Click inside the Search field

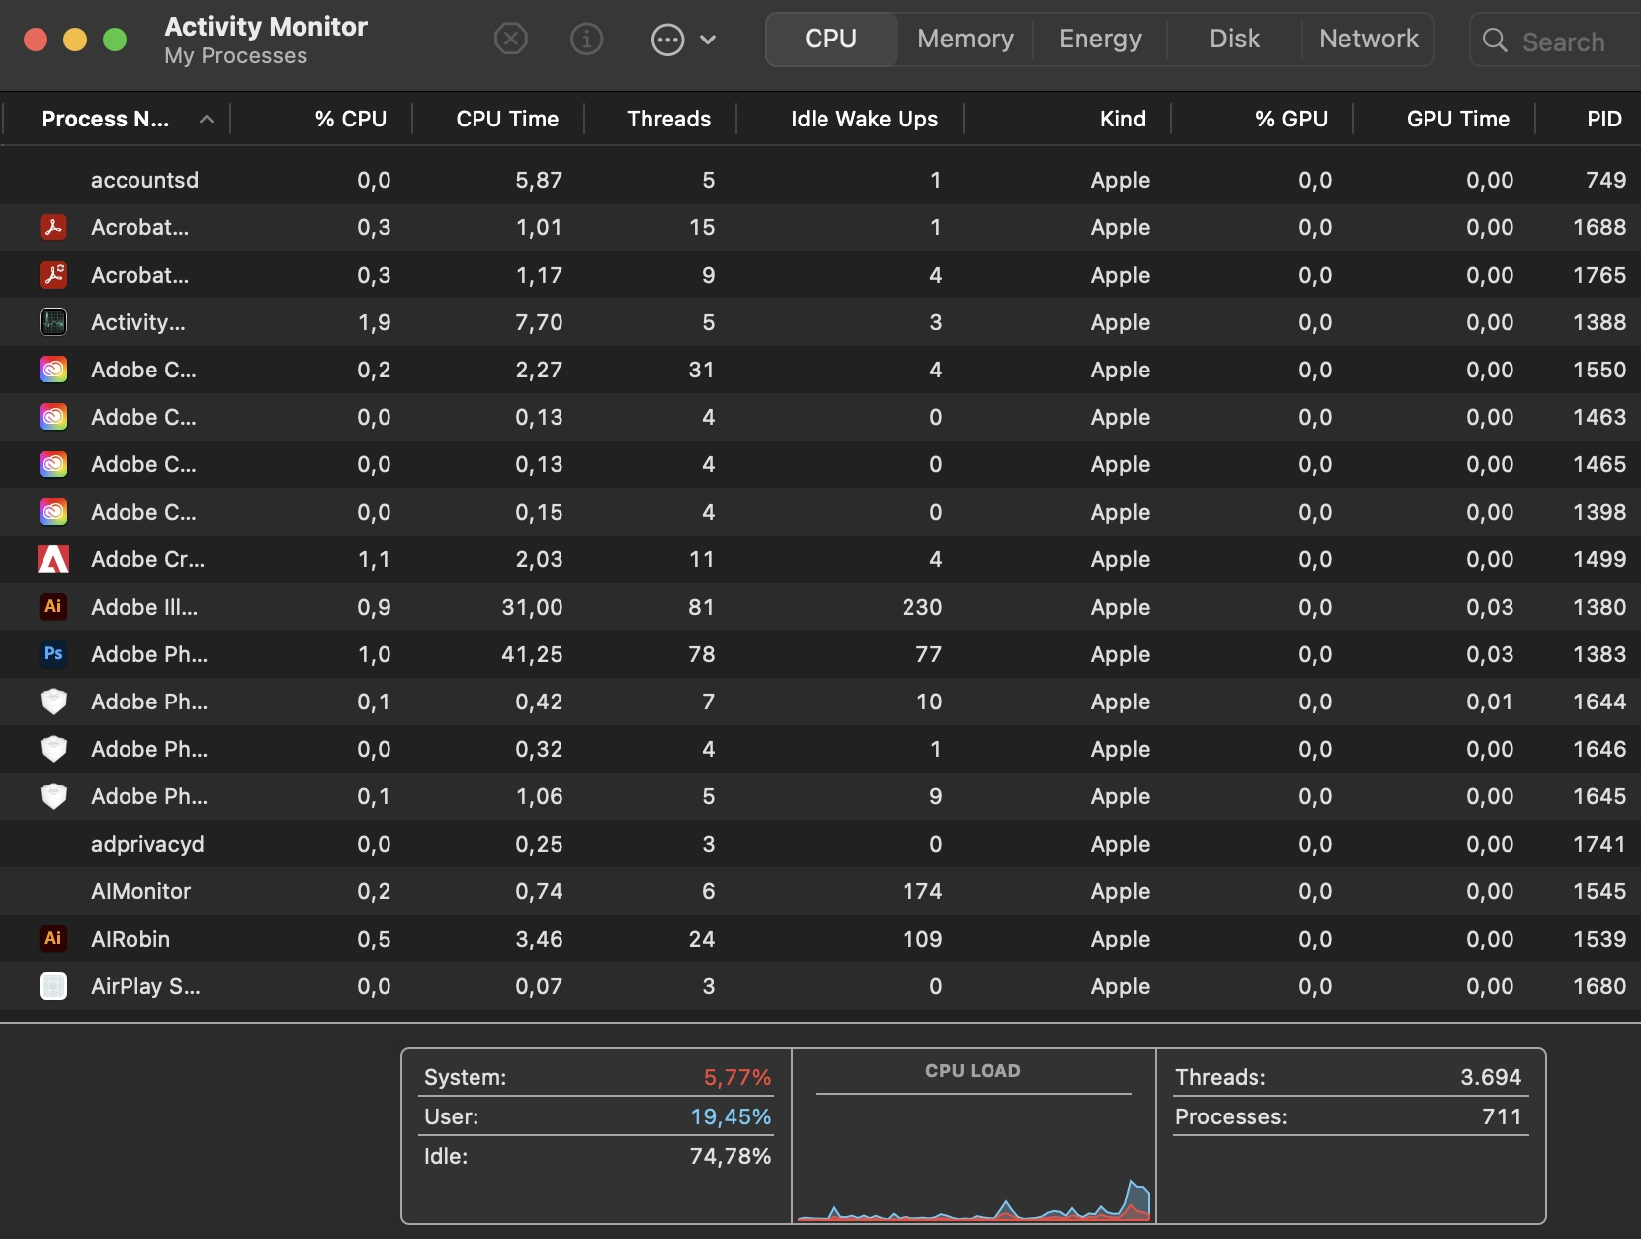(1562, 41)
